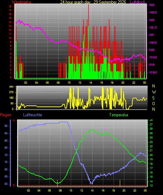
Task: Click the 16 value on temperature axis
Action: click(151, 173)
